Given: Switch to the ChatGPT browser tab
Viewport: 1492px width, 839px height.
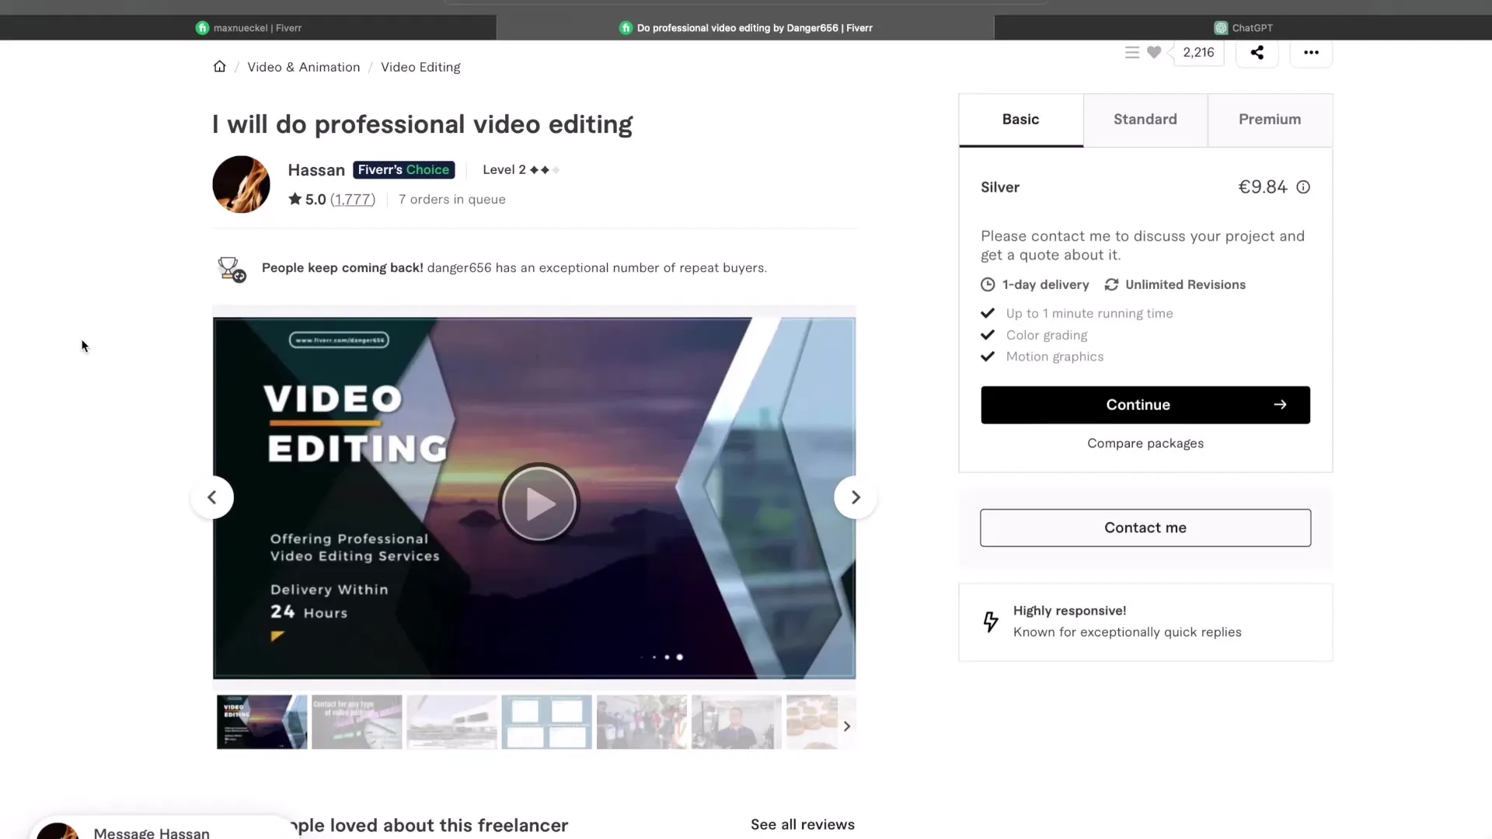Looking at the screenshot, I should point(1243,28).
